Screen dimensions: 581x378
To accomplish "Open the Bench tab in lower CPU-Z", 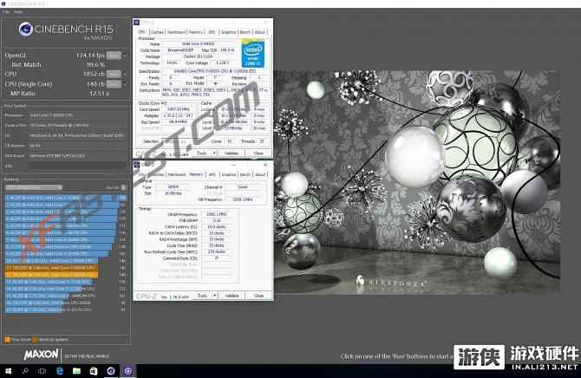I will [245, 174].
